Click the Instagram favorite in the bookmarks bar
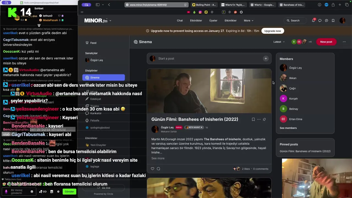Viewport: 352px width, 198px height. point(200,12)
